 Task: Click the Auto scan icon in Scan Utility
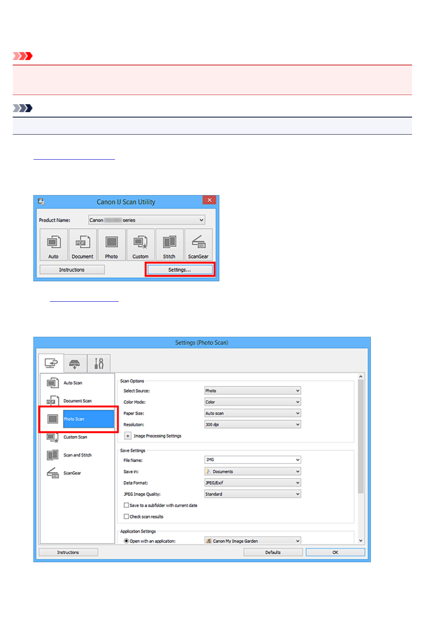pyautogui.click(x=54, y=245)
